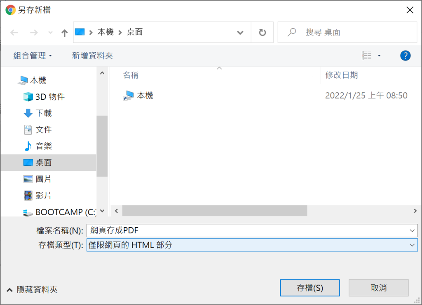The image size is (422, 305).
Task: Collapse the dialog with 隱藏資料夾
Action: tap(32, 289)
